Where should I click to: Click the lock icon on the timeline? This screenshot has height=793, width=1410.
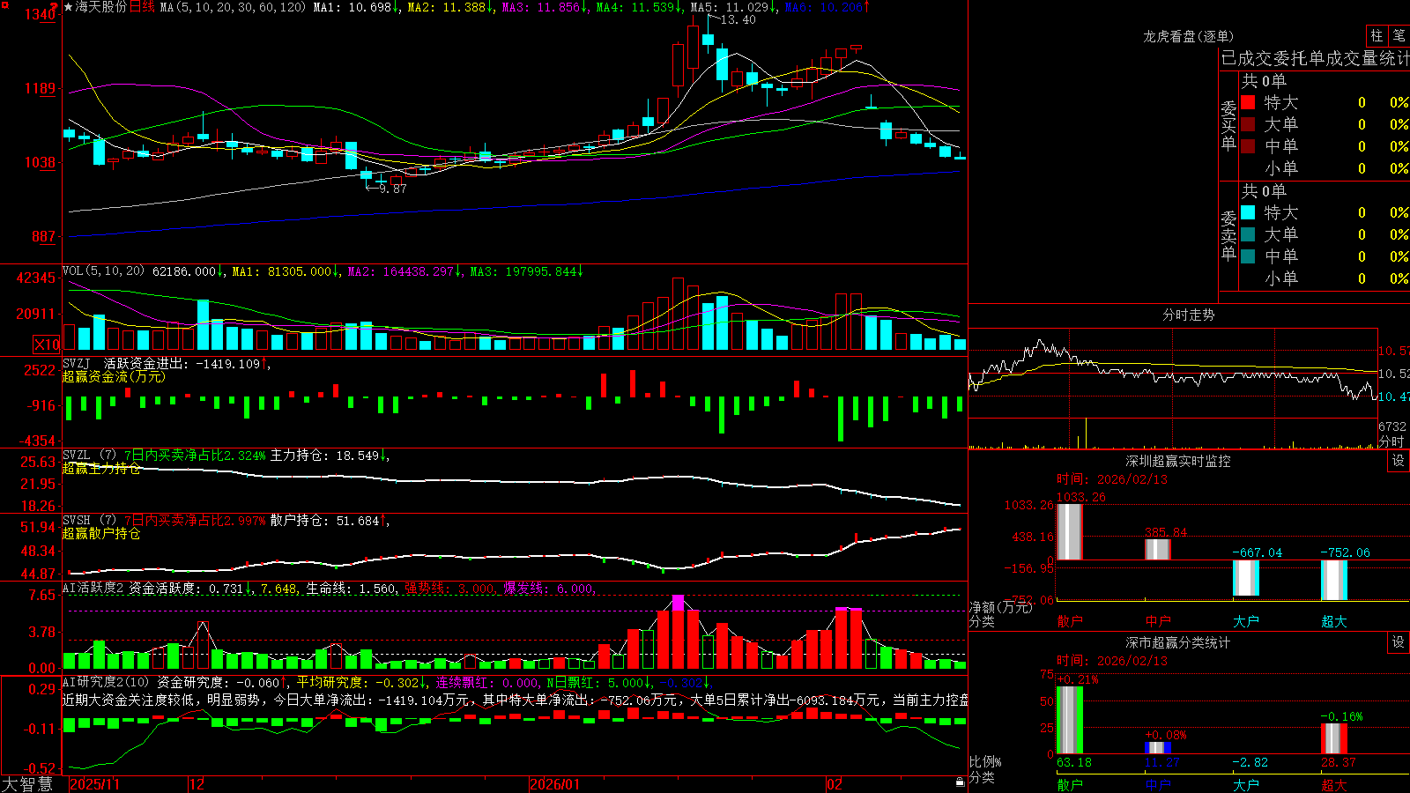coord(961,782)
